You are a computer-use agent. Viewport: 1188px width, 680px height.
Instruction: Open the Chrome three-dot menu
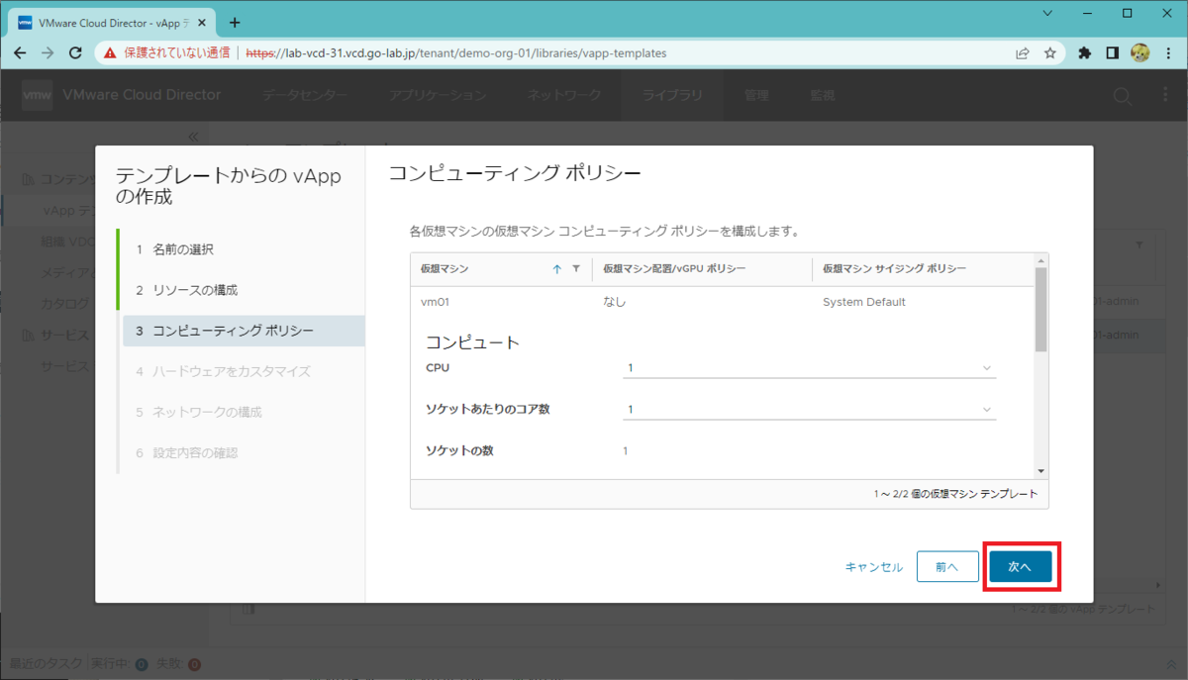[1167, 53]
